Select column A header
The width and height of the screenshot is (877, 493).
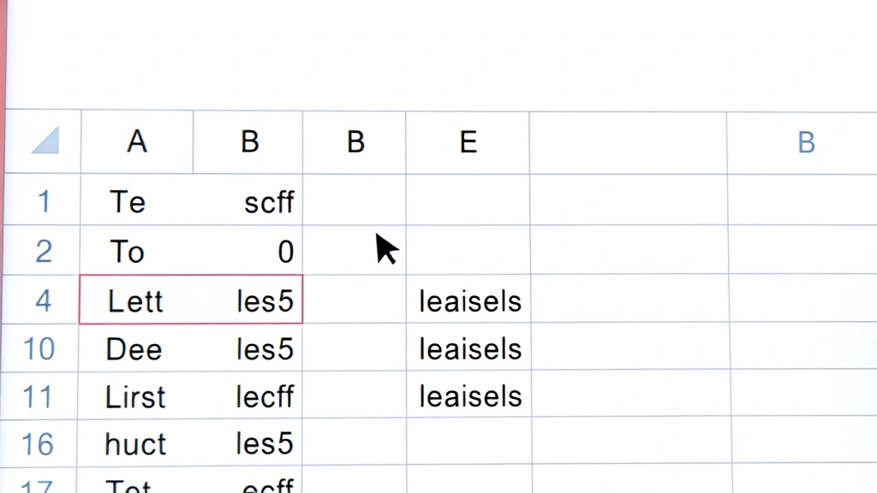(136, 142)
